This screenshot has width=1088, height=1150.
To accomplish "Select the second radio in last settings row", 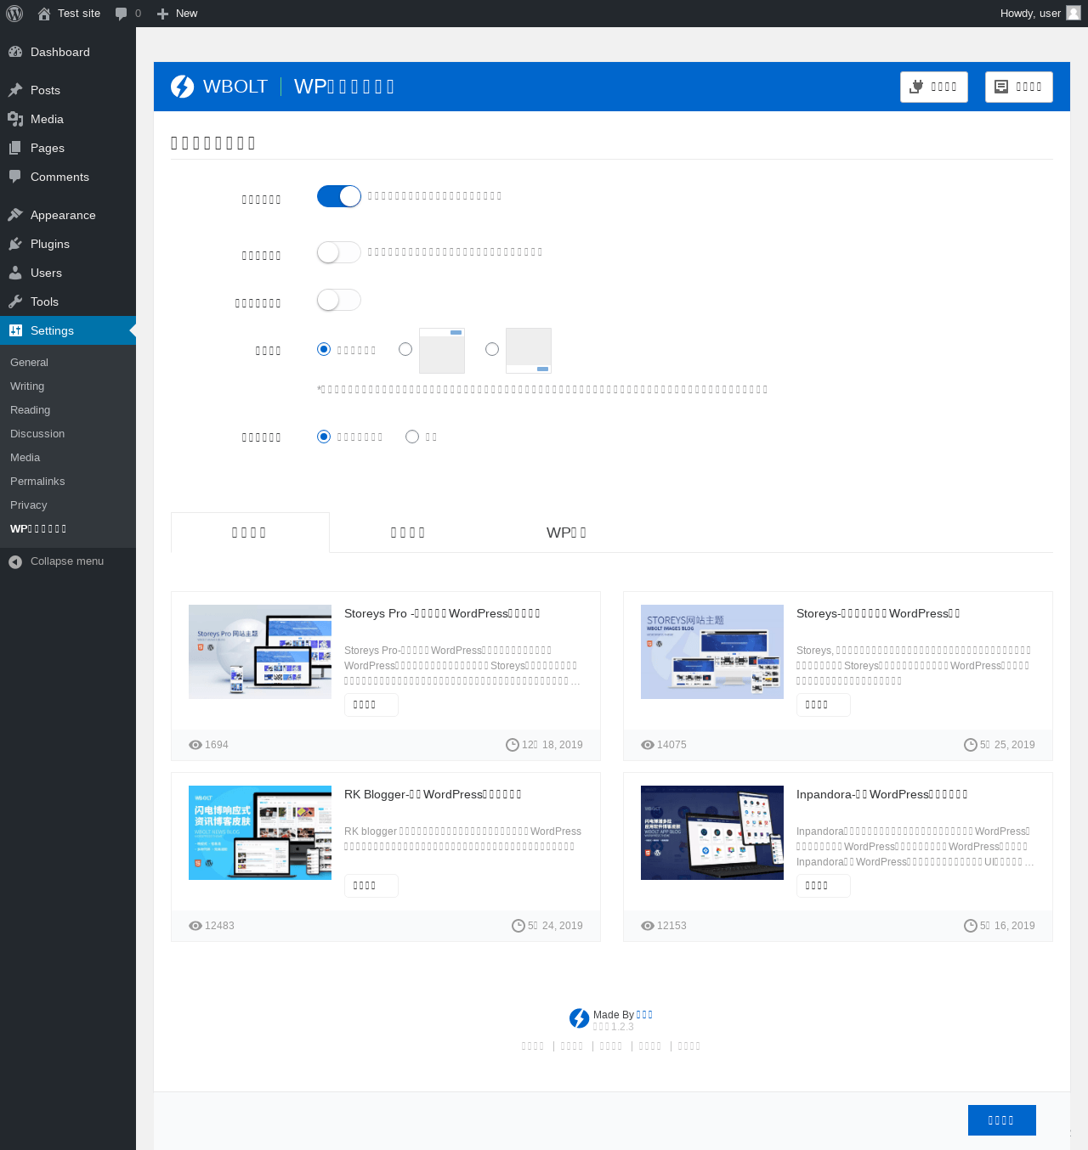I will [x=412, y=437].
